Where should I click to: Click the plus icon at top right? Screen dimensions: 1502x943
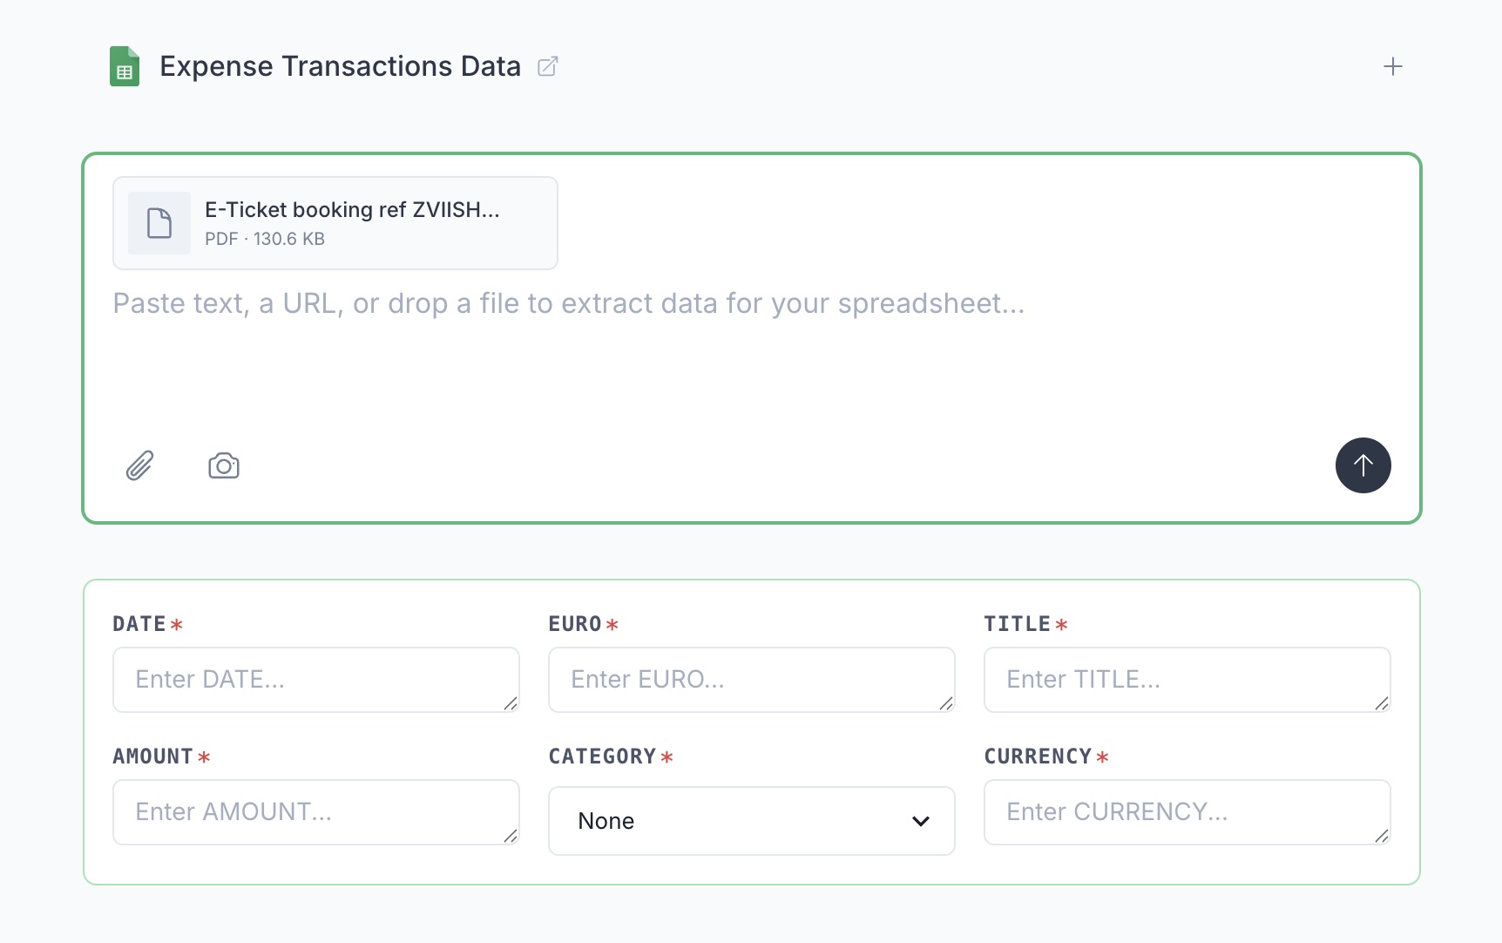(x=1393, y=65)
